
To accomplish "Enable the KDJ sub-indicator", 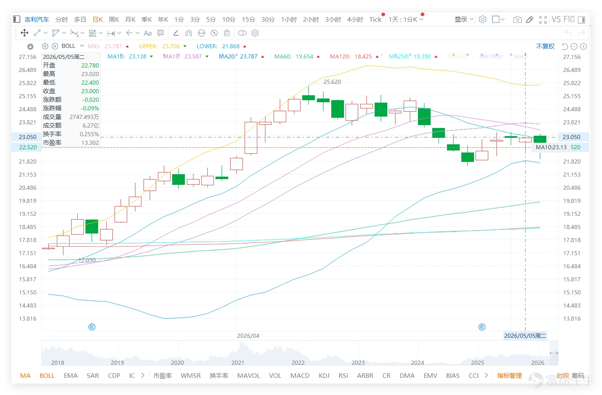I will click(324, 375).
